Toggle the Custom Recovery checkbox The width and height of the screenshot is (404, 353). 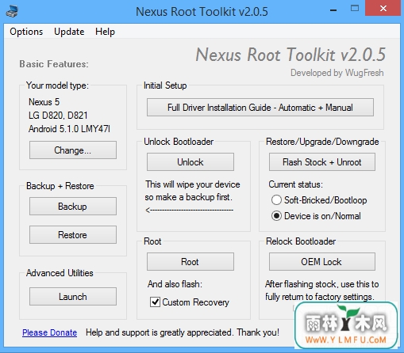[x=155, y=302]
